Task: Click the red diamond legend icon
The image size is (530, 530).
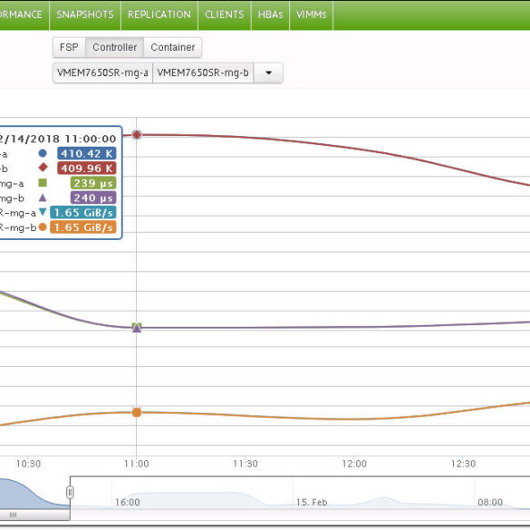Action: [x=43, y=168]
